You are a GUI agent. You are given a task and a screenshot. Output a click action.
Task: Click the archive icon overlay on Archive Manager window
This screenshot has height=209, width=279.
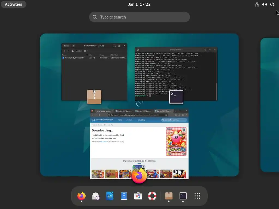[x=94, y=97]
